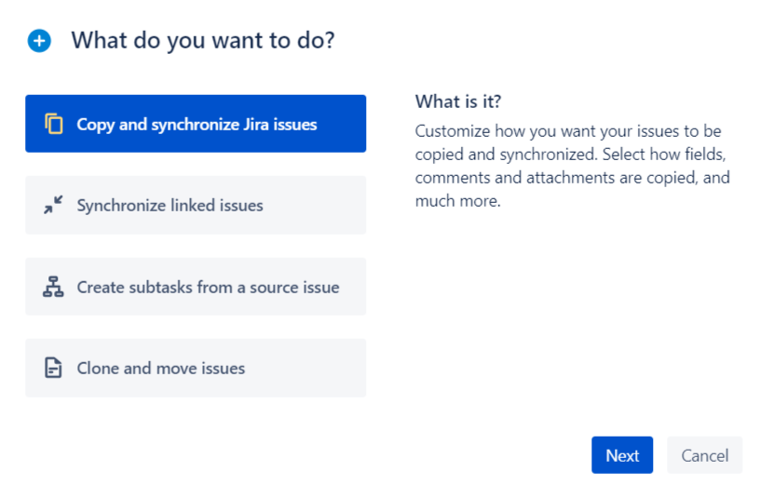Click the 'Synchronize linked issues' label text

(170, 206)
